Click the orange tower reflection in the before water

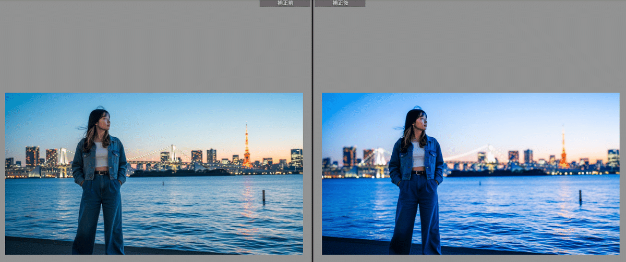[247, 203]
